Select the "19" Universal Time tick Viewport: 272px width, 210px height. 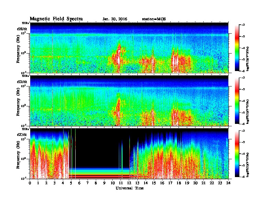187,183
